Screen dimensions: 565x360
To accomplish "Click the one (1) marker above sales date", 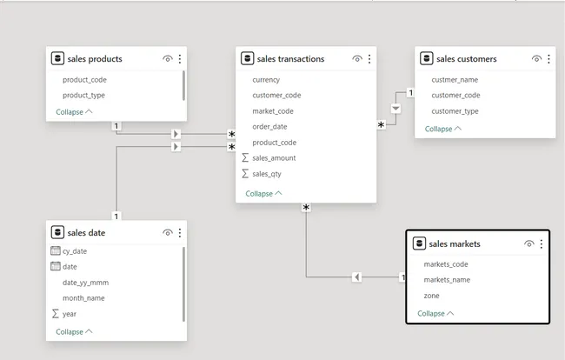I will point(116,217).
